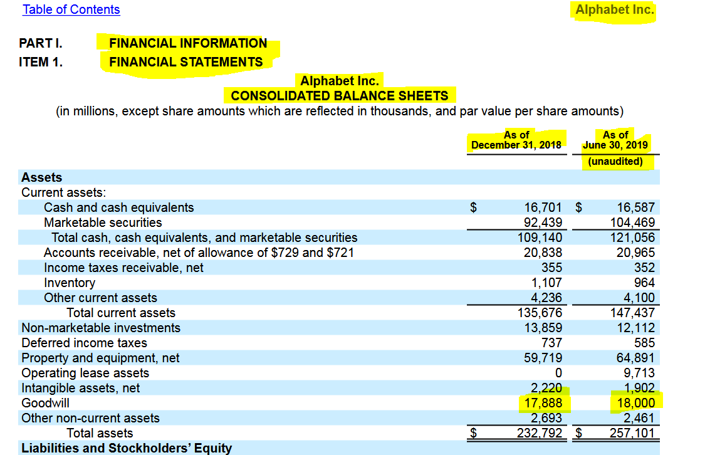
Task: Click the "FINANCIAL STATEMENTS" heading
Action: coord(185,62)
